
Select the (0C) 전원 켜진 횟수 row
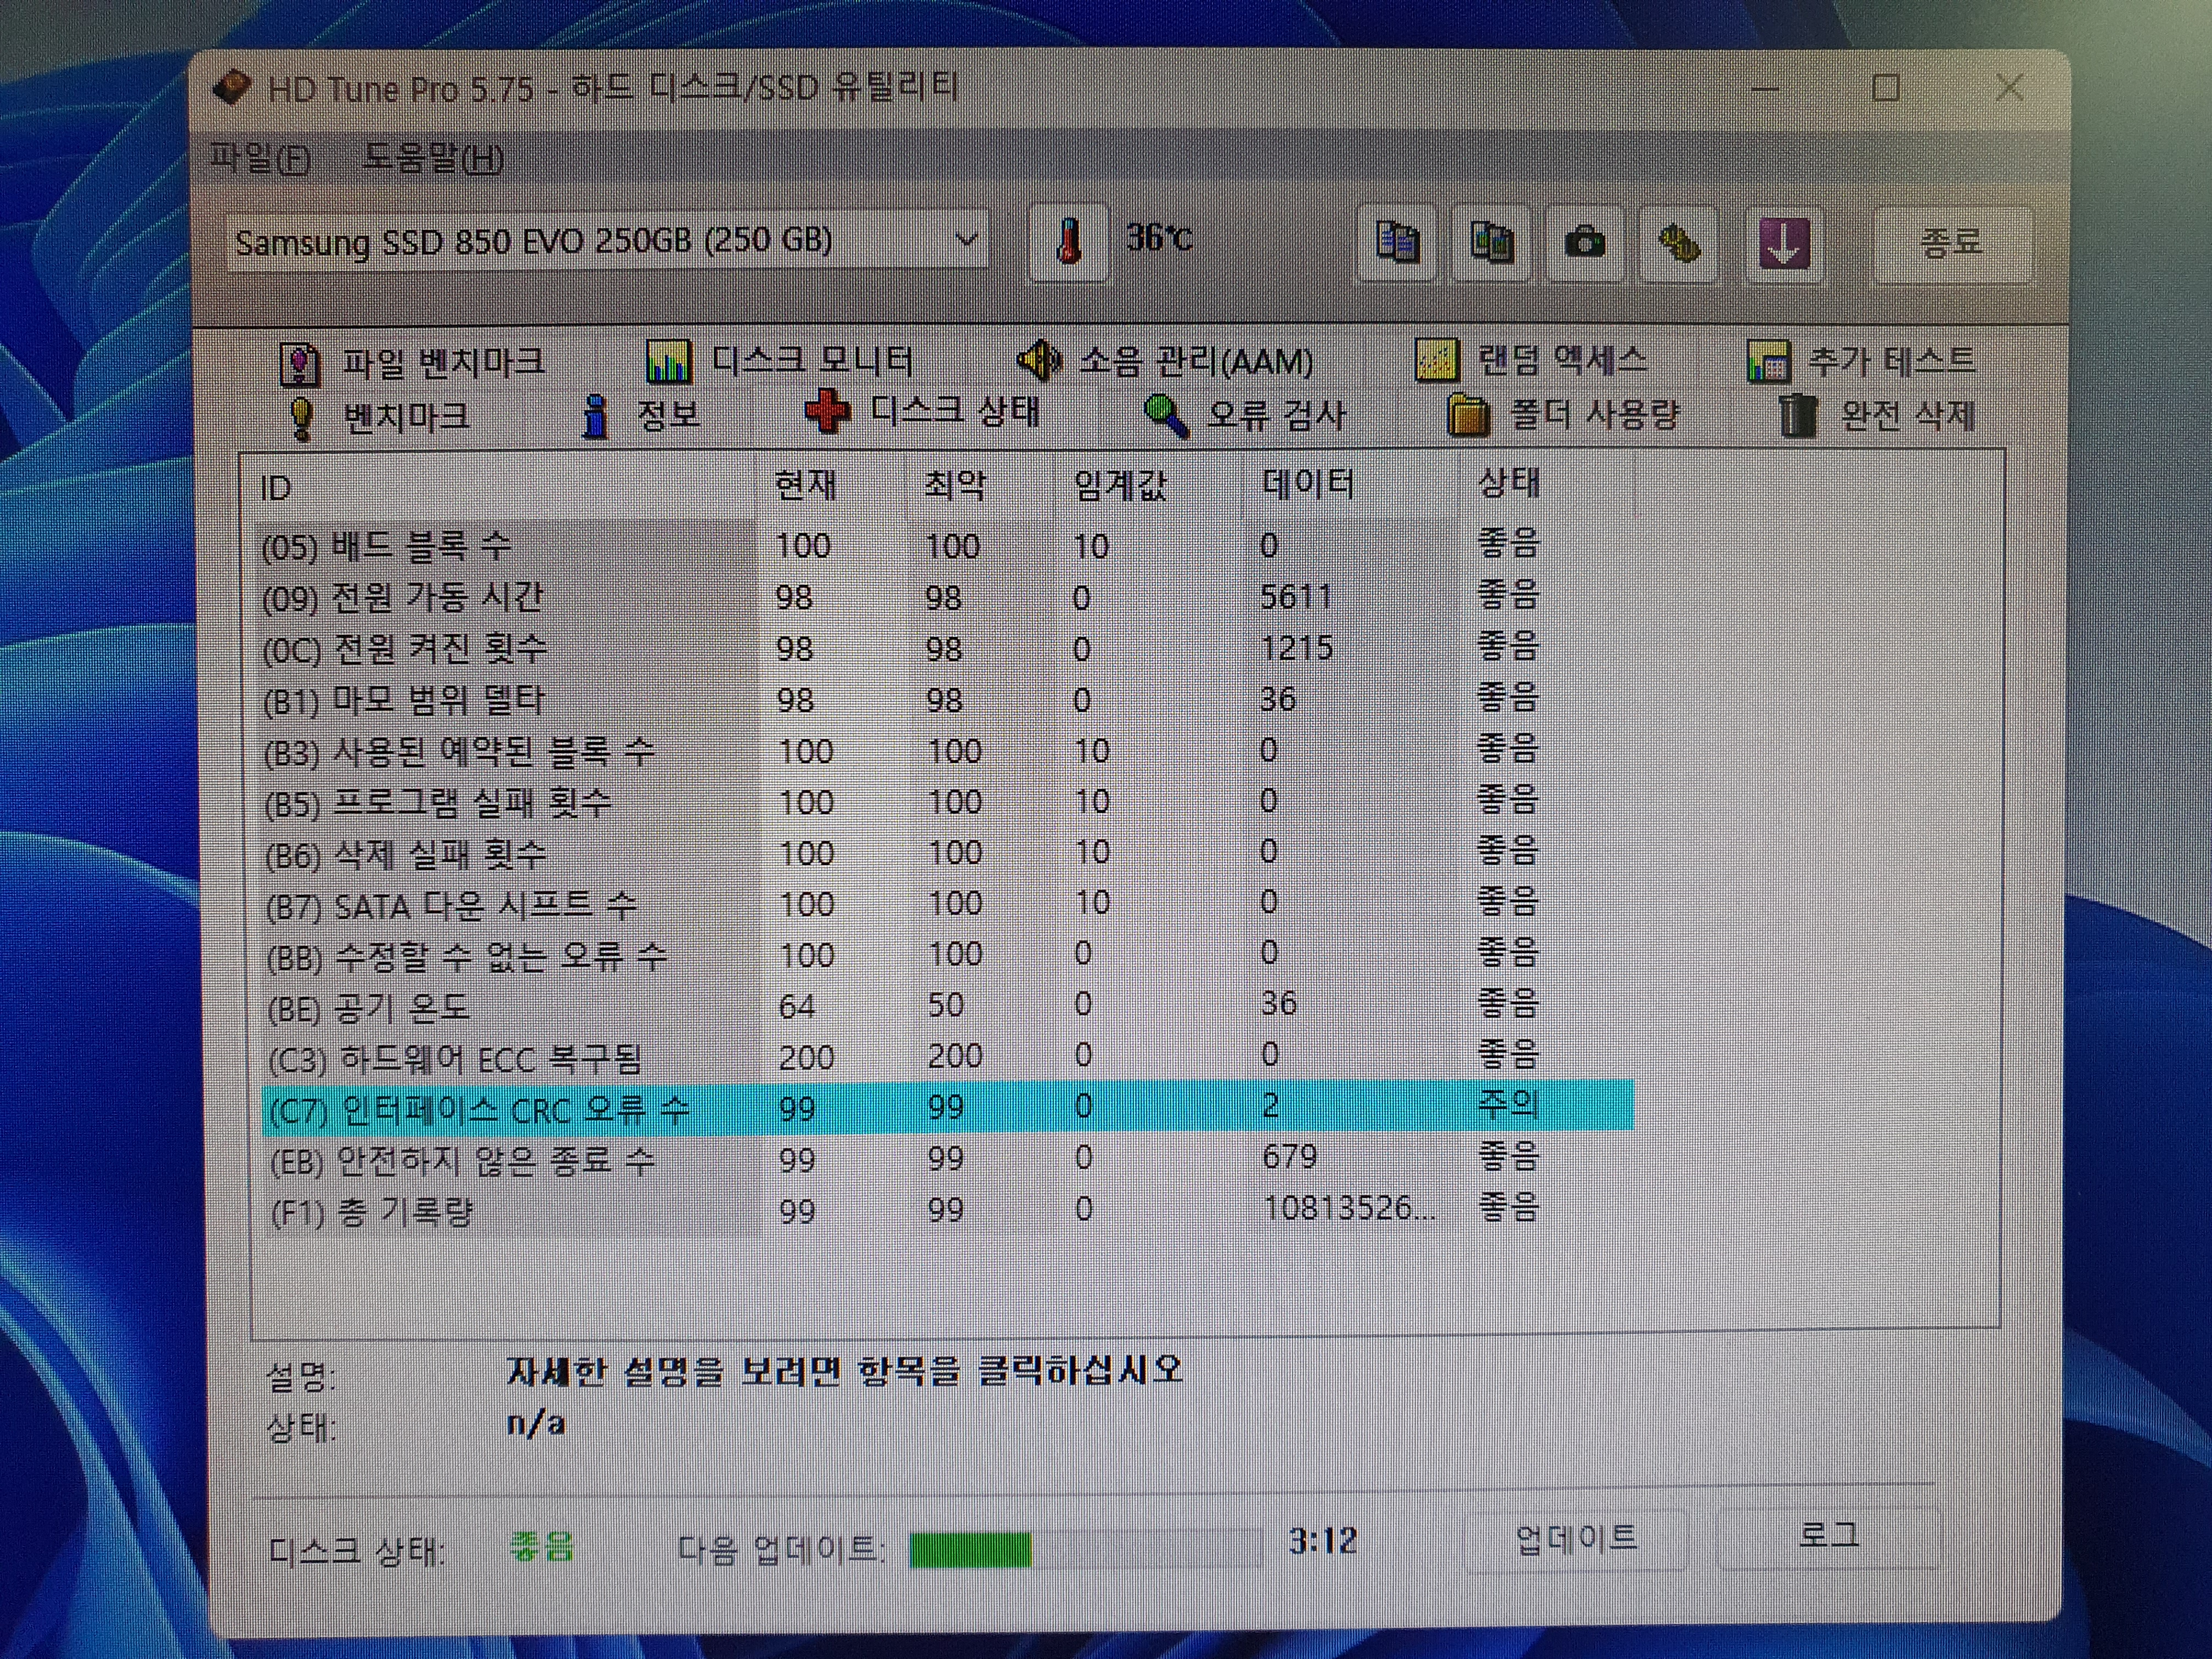coord(945,648)
